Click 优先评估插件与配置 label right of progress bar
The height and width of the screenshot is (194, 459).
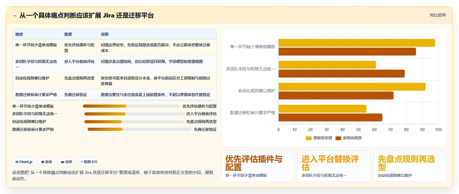pos(200,106)
